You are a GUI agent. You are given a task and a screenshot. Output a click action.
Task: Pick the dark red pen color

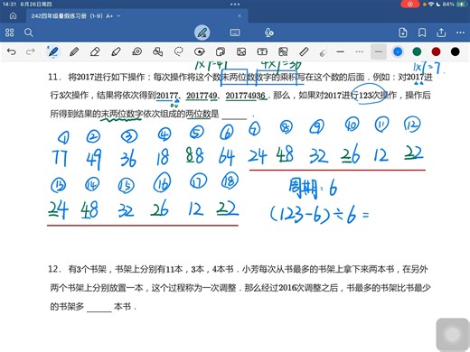(x=436, y=51)
